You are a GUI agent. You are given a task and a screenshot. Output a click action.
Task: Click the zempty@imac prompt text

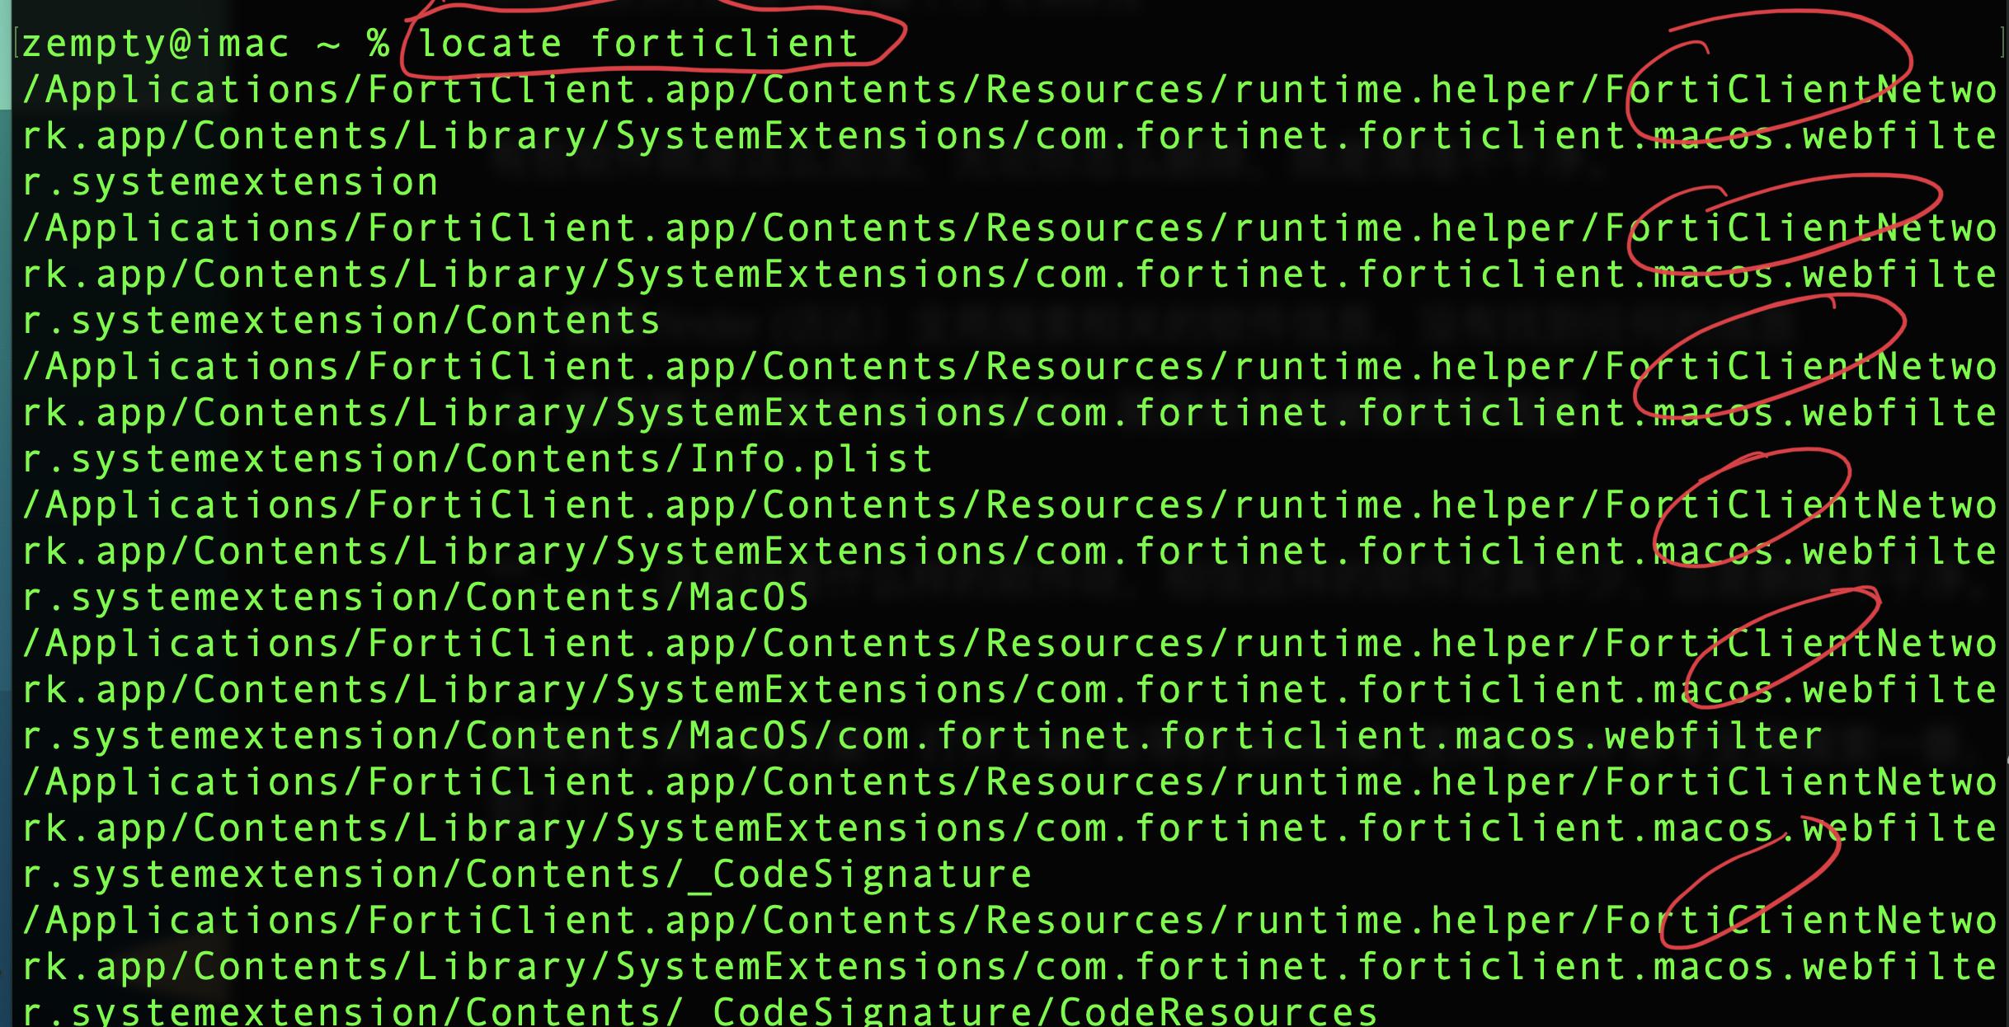tap(156, 44)
